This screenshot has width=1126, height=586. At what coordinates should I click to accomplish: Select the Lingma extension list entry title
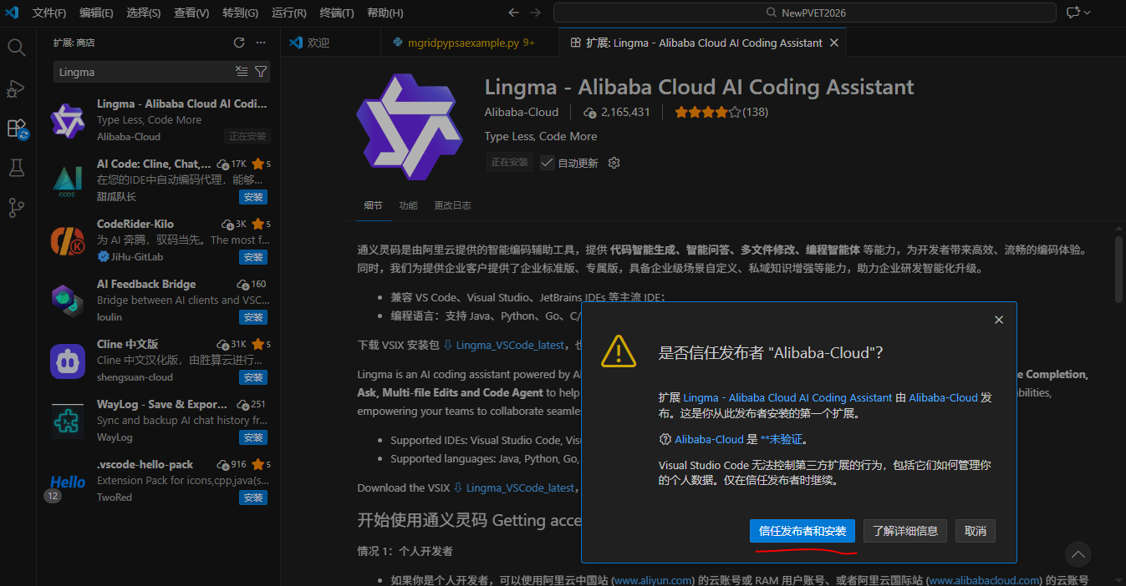tap(182, 104)
